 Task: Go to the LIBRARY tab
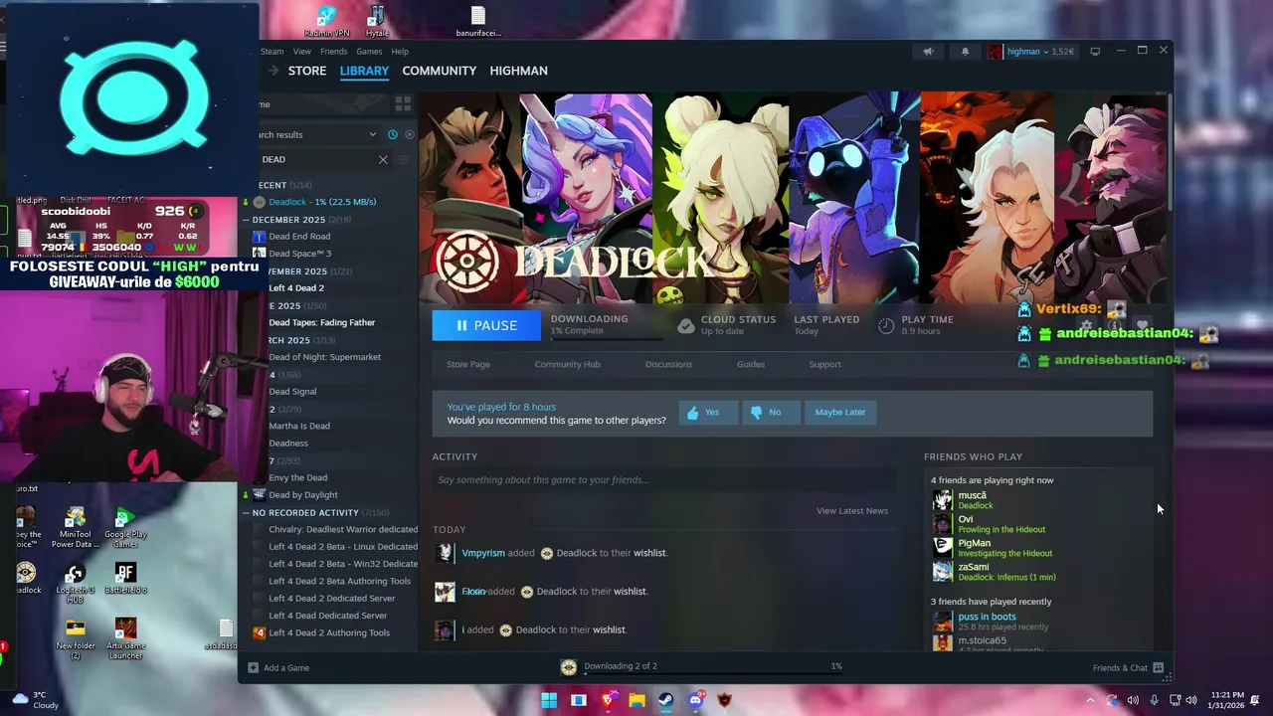pos(364,71)
